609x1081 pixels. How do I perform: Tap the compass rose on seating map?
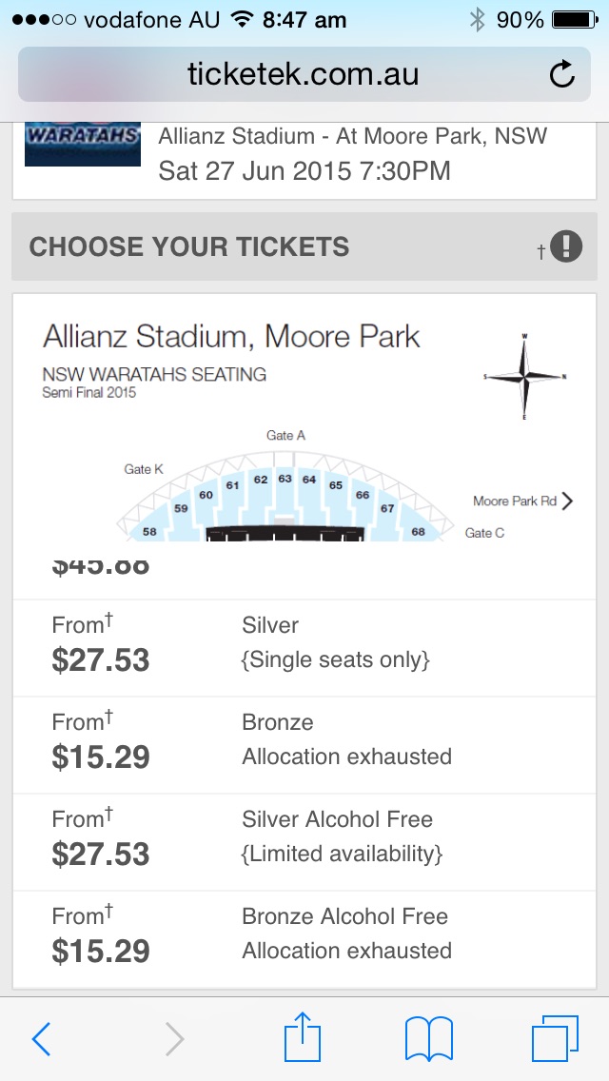(x=525, y=377)
